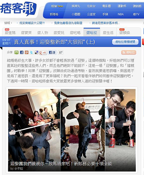Switch to the 痞頭條 tab
The height and width of the screenshot is (175, 144).
[x=124, y=33]
